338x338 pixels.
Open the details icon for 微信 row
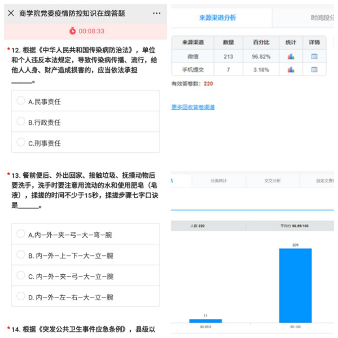pos(314,56)
